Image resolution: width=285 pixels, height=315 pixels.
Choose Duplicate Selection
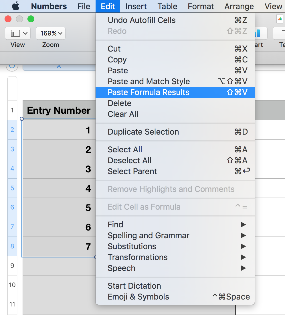pyautogui.click(x=175, y=132)
